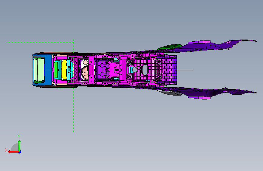Pick the oval opening in the magenta console
This screenshot has width=263, height=171.
pos(145,70)
